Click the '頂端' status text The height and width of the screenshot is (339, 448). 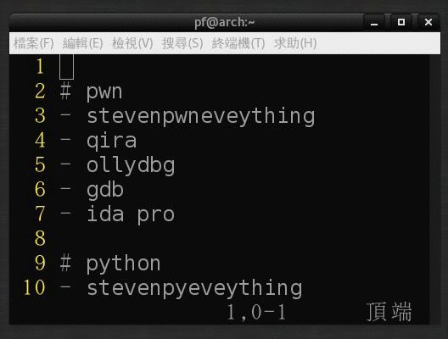point(389,312)
